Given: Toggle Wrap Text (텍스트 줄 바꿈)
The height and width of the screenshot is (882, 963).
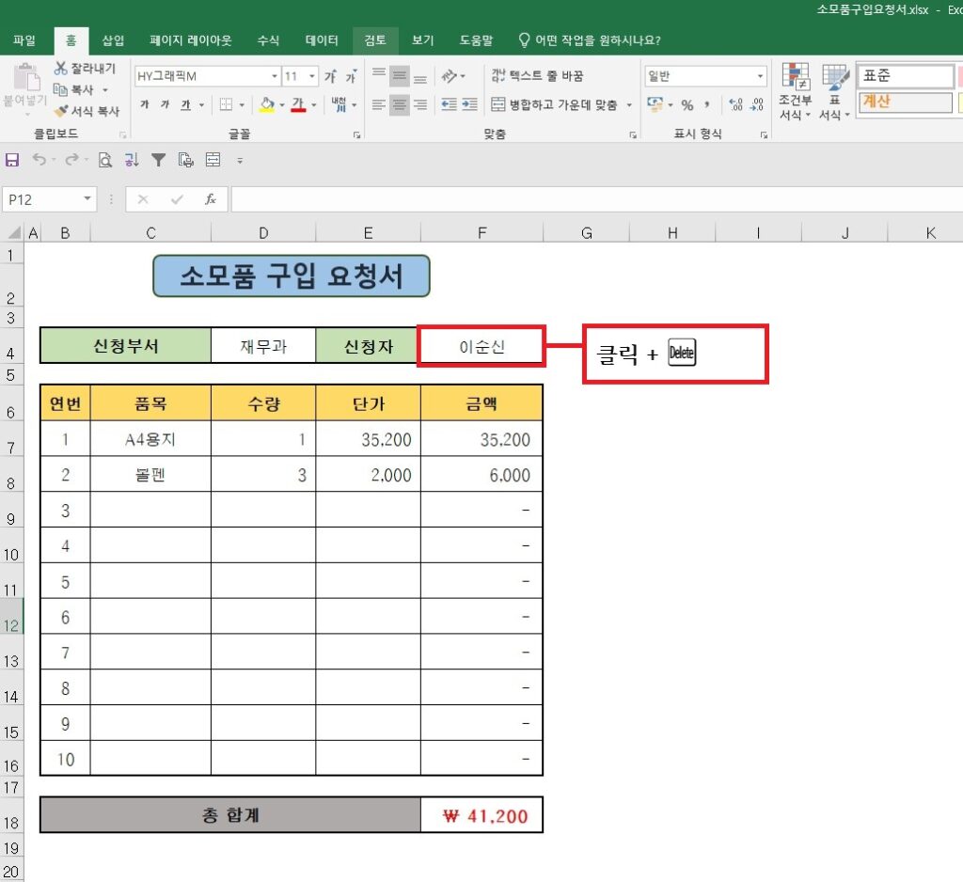Looking at the screenshot, I should point(537,75).
